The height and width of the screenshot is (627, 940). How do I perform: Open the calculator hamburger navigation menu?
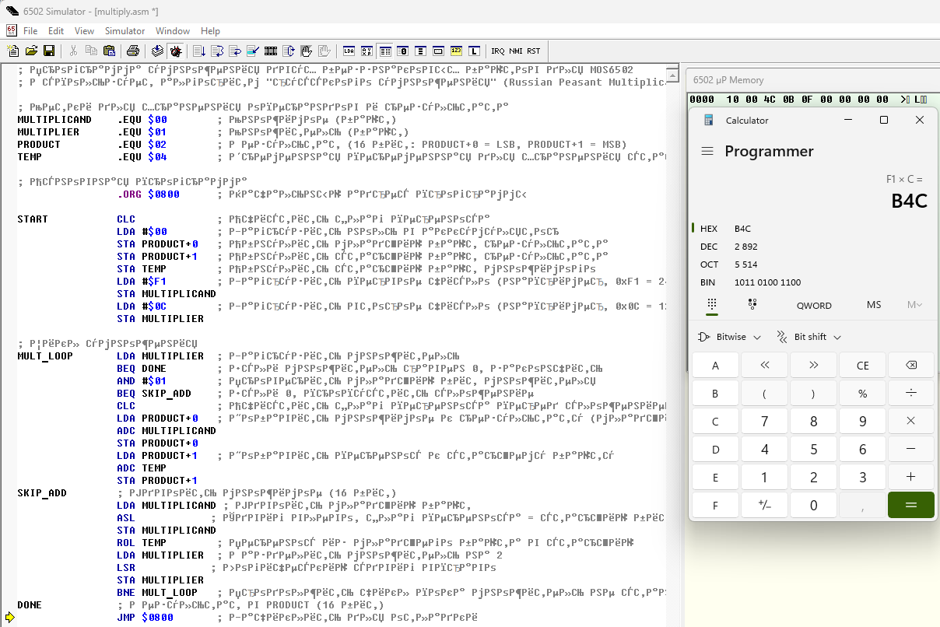(707, 152)
